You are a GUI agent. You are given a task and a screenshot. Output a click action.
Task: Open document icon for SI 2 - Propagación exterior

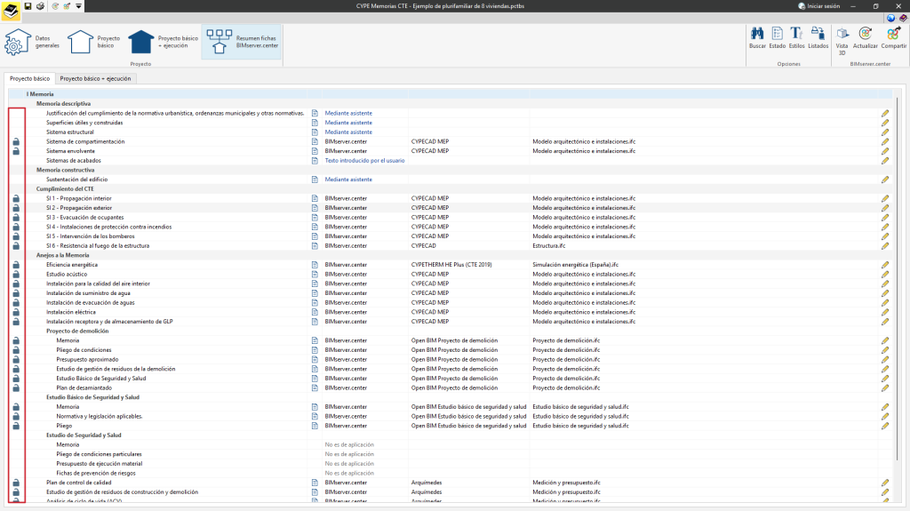[315, 208]
